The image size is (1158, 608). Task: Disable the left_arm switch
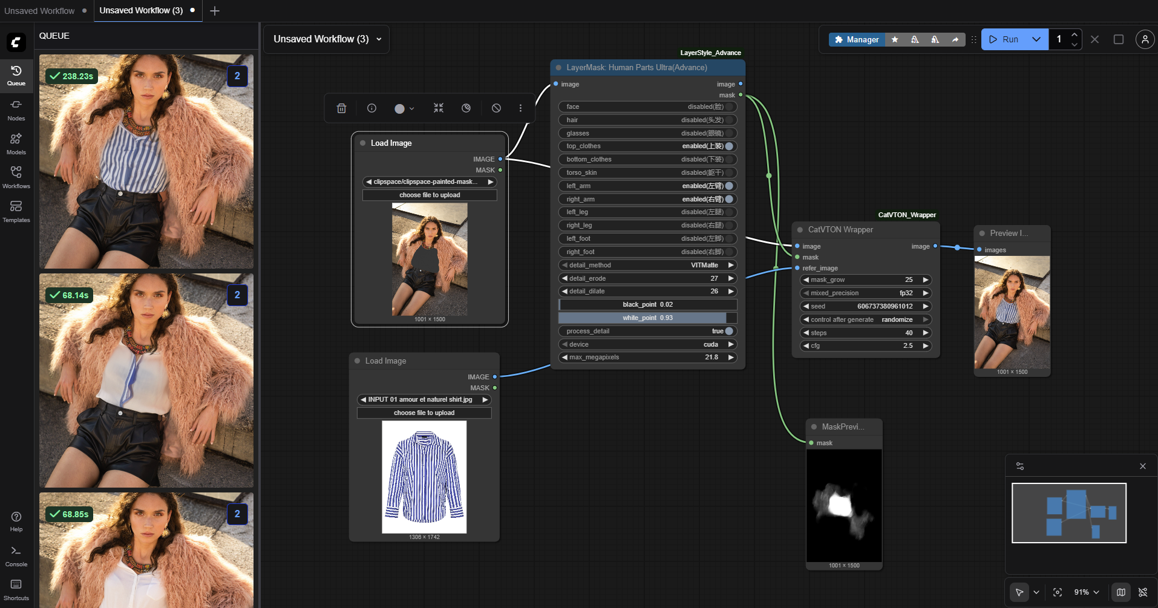click(x=730, y=186)
